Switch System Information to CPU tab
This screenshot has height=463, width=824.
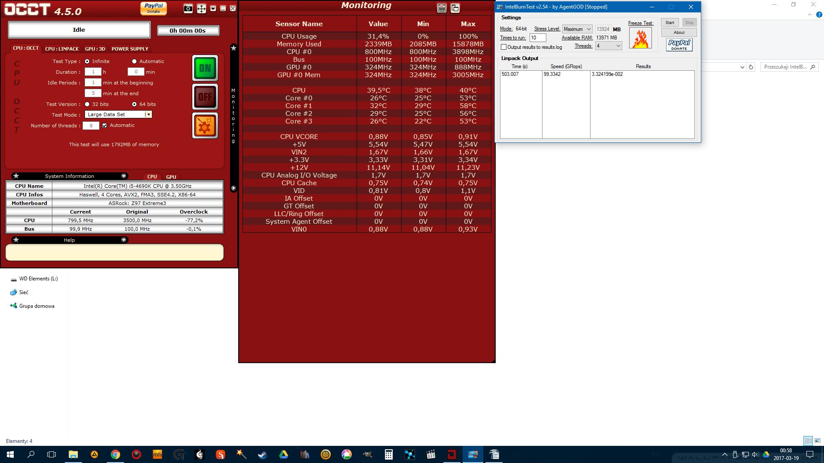tap(152, 177)
